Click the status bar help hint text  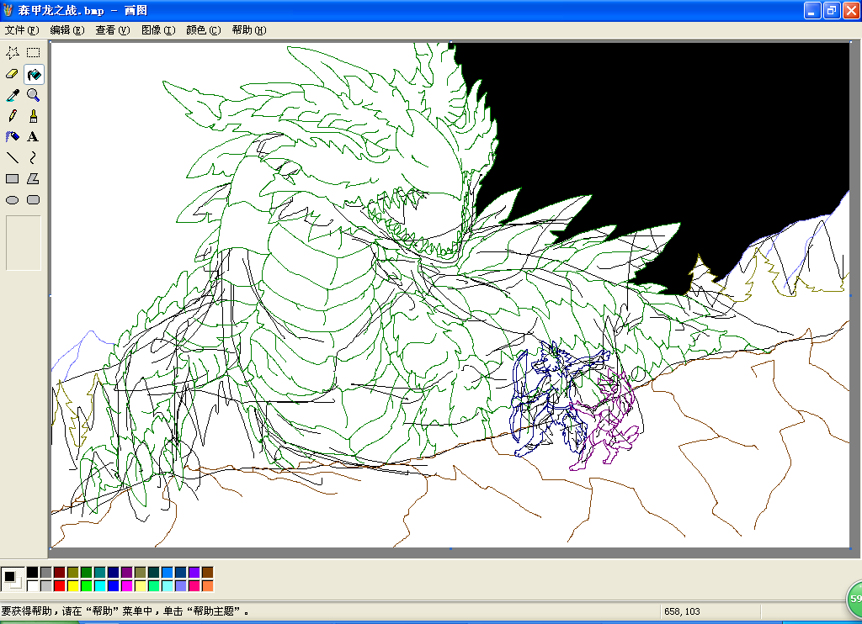tap(125, 611)
